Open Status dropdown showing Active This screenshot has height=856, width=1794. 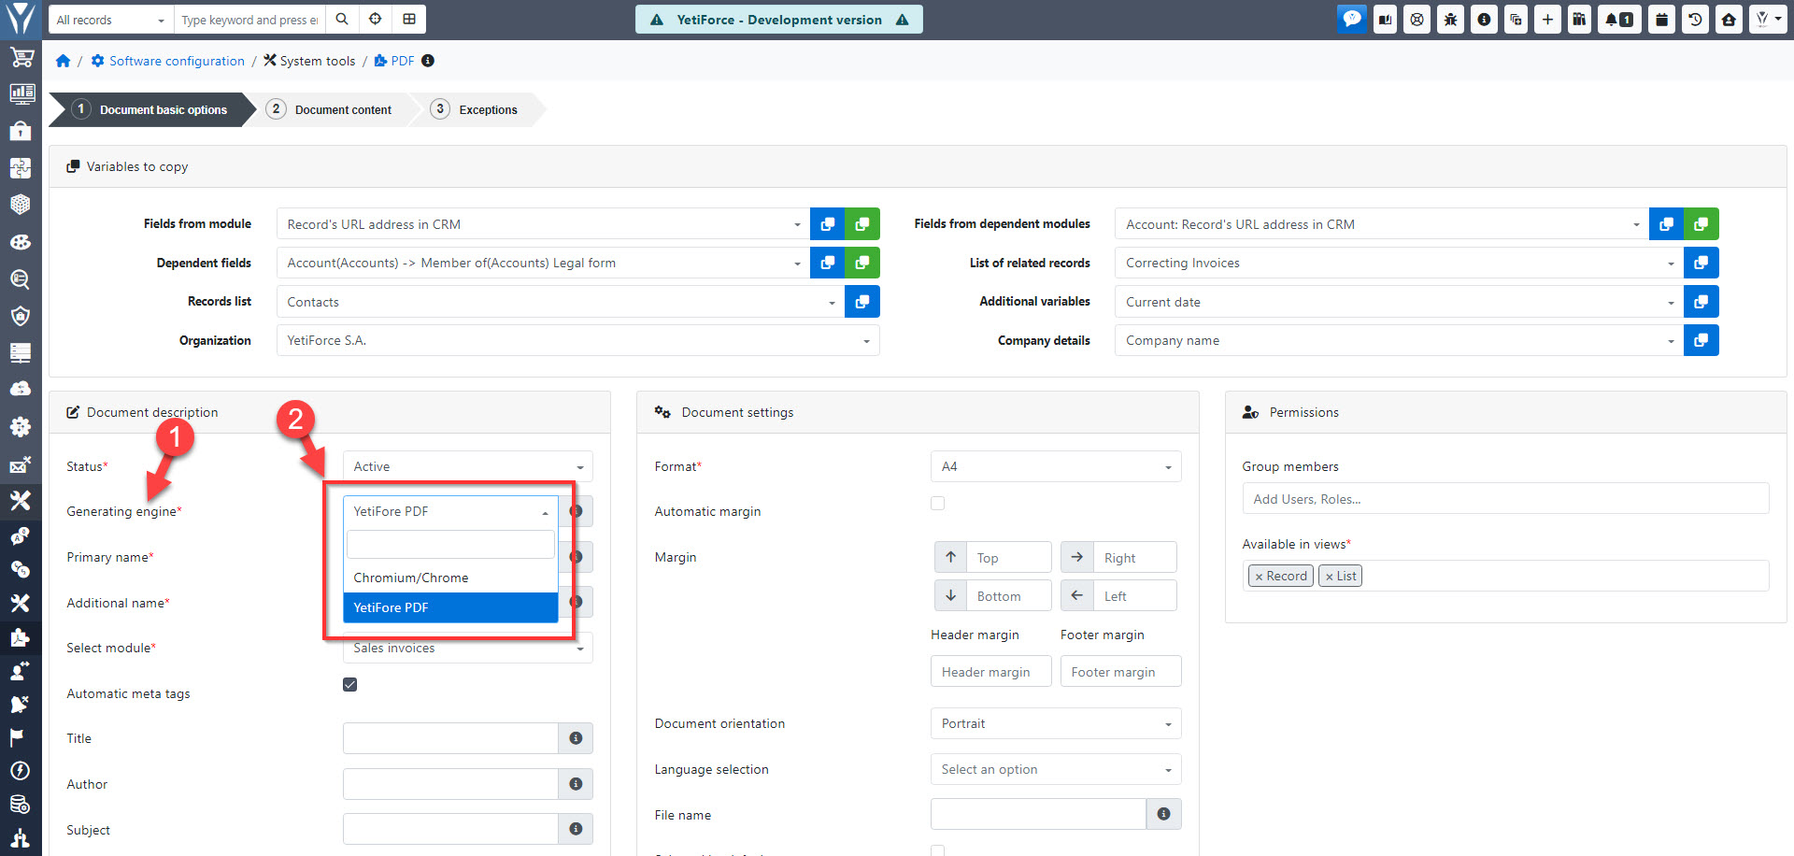[x=467, y=466]
